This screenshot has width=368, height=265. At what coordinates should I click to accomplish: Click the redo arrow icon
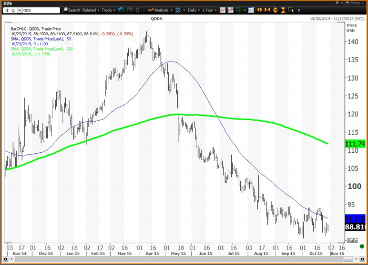(130, 10)
